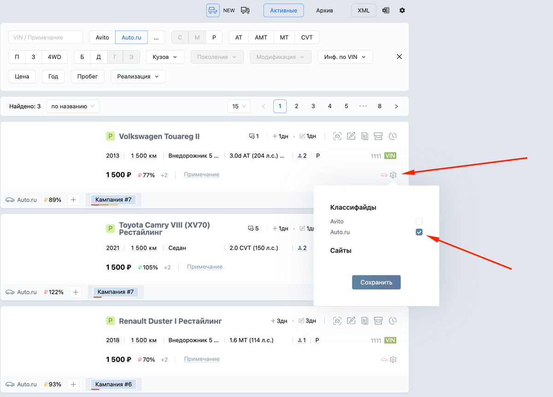Expand the Кузов dropdown filter
Image resolution: width=553 pixels, height=397 pixels.
(x=165, y=57)
